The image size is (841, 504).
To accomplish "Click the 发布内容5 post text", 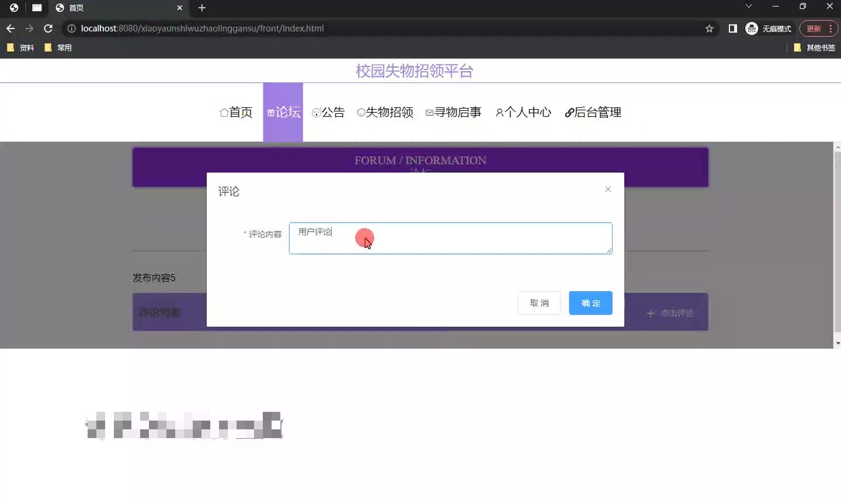I will [154, 278].
